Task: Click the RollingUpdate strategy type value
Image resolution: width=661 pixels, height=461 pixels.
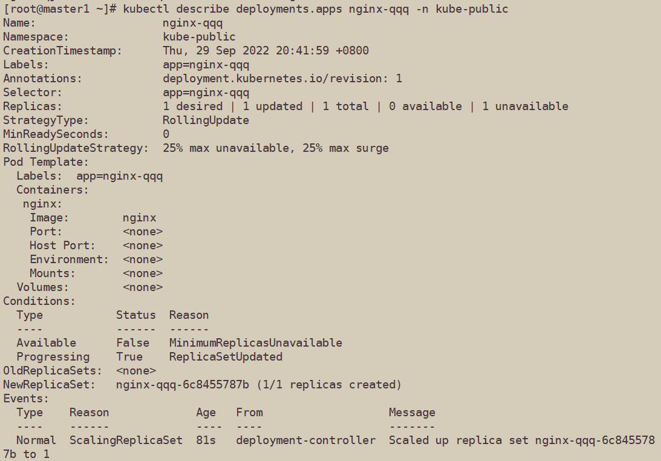Action: point(206,120)
